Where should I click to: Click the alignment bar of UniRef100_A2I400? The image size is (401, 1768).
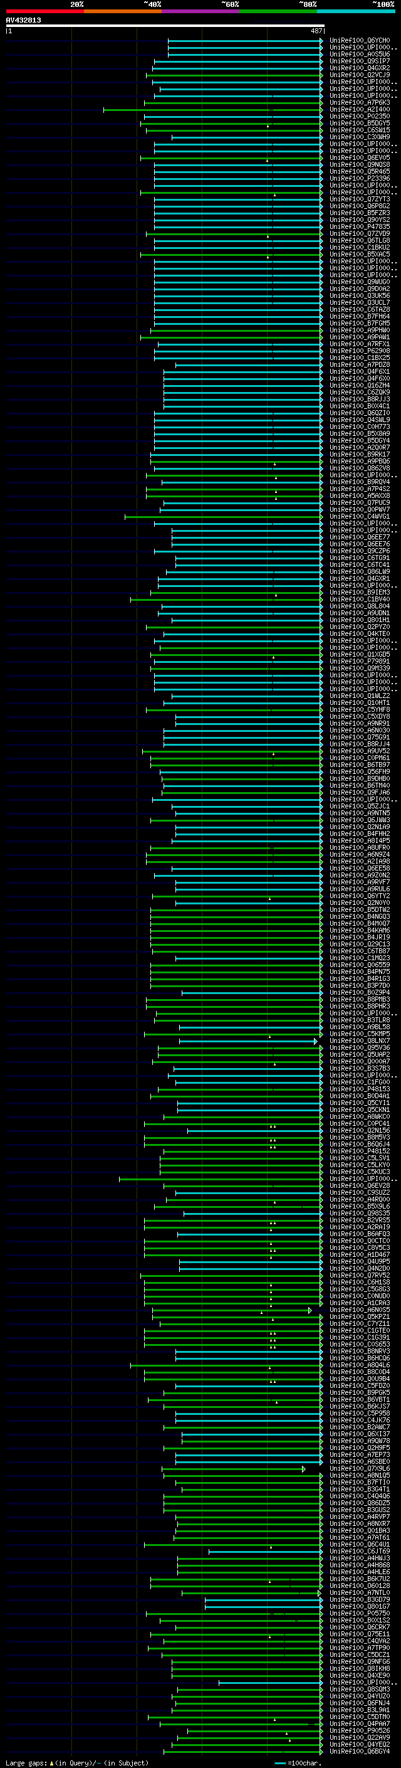[212, 110]
